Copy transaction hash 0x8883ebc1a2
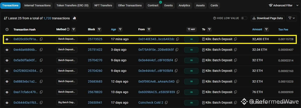Screen dimensions: 301x108 [41, 82]
